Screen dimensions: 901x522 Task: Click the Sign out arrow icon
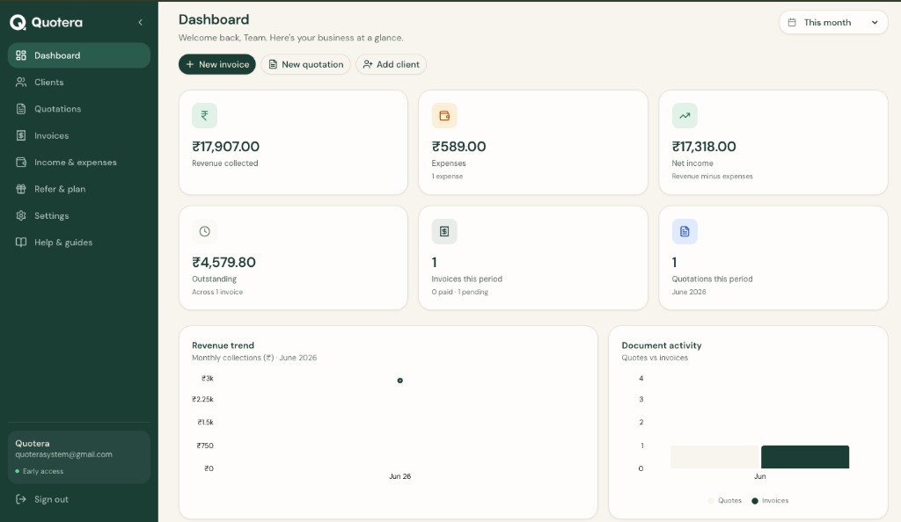pyautogui.click(x=21, y=500)
